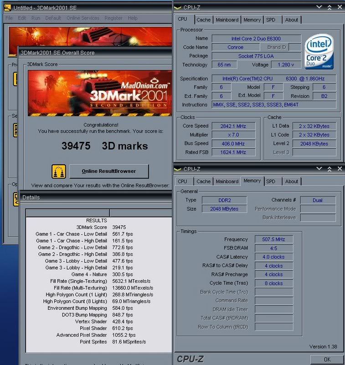Click the top CPU-Z window title icon
The height and width of the screenshot is (365, 345).
coord(177,8)
